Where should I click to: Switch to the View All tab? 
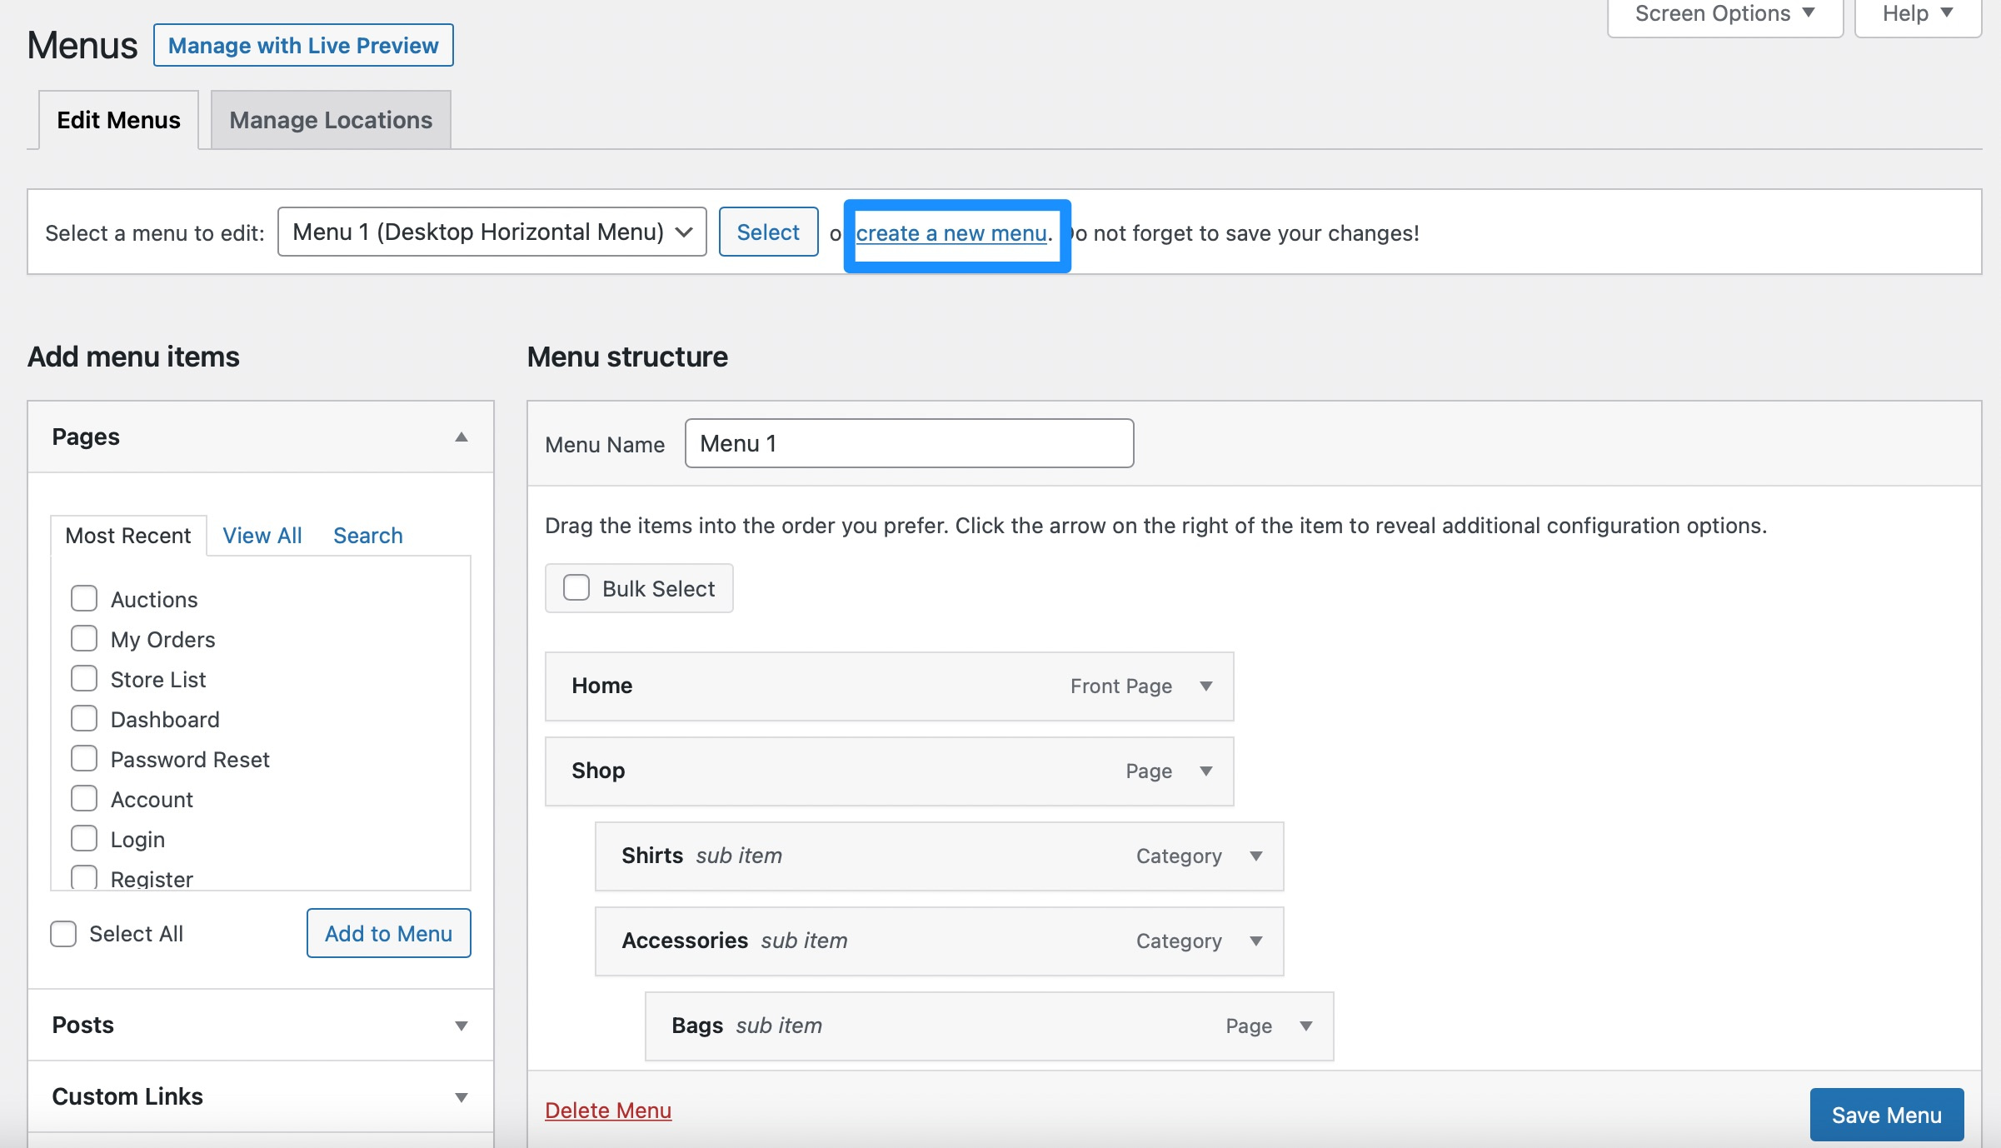(x=262, y=535)
